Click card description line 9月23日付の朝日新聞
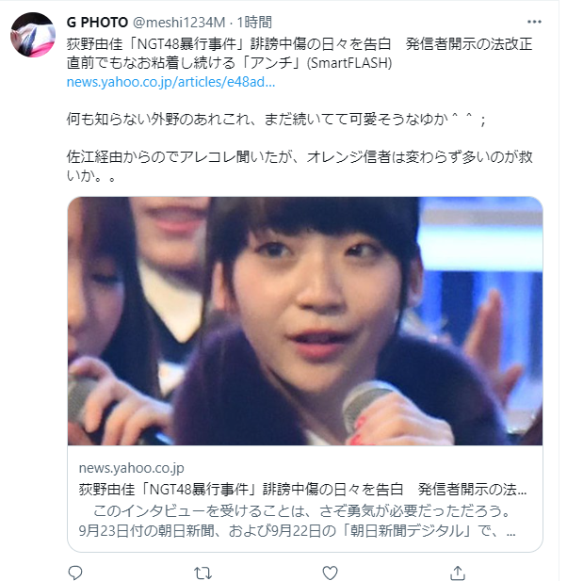Viewport: 567px width, 581px height. [297, 531]
